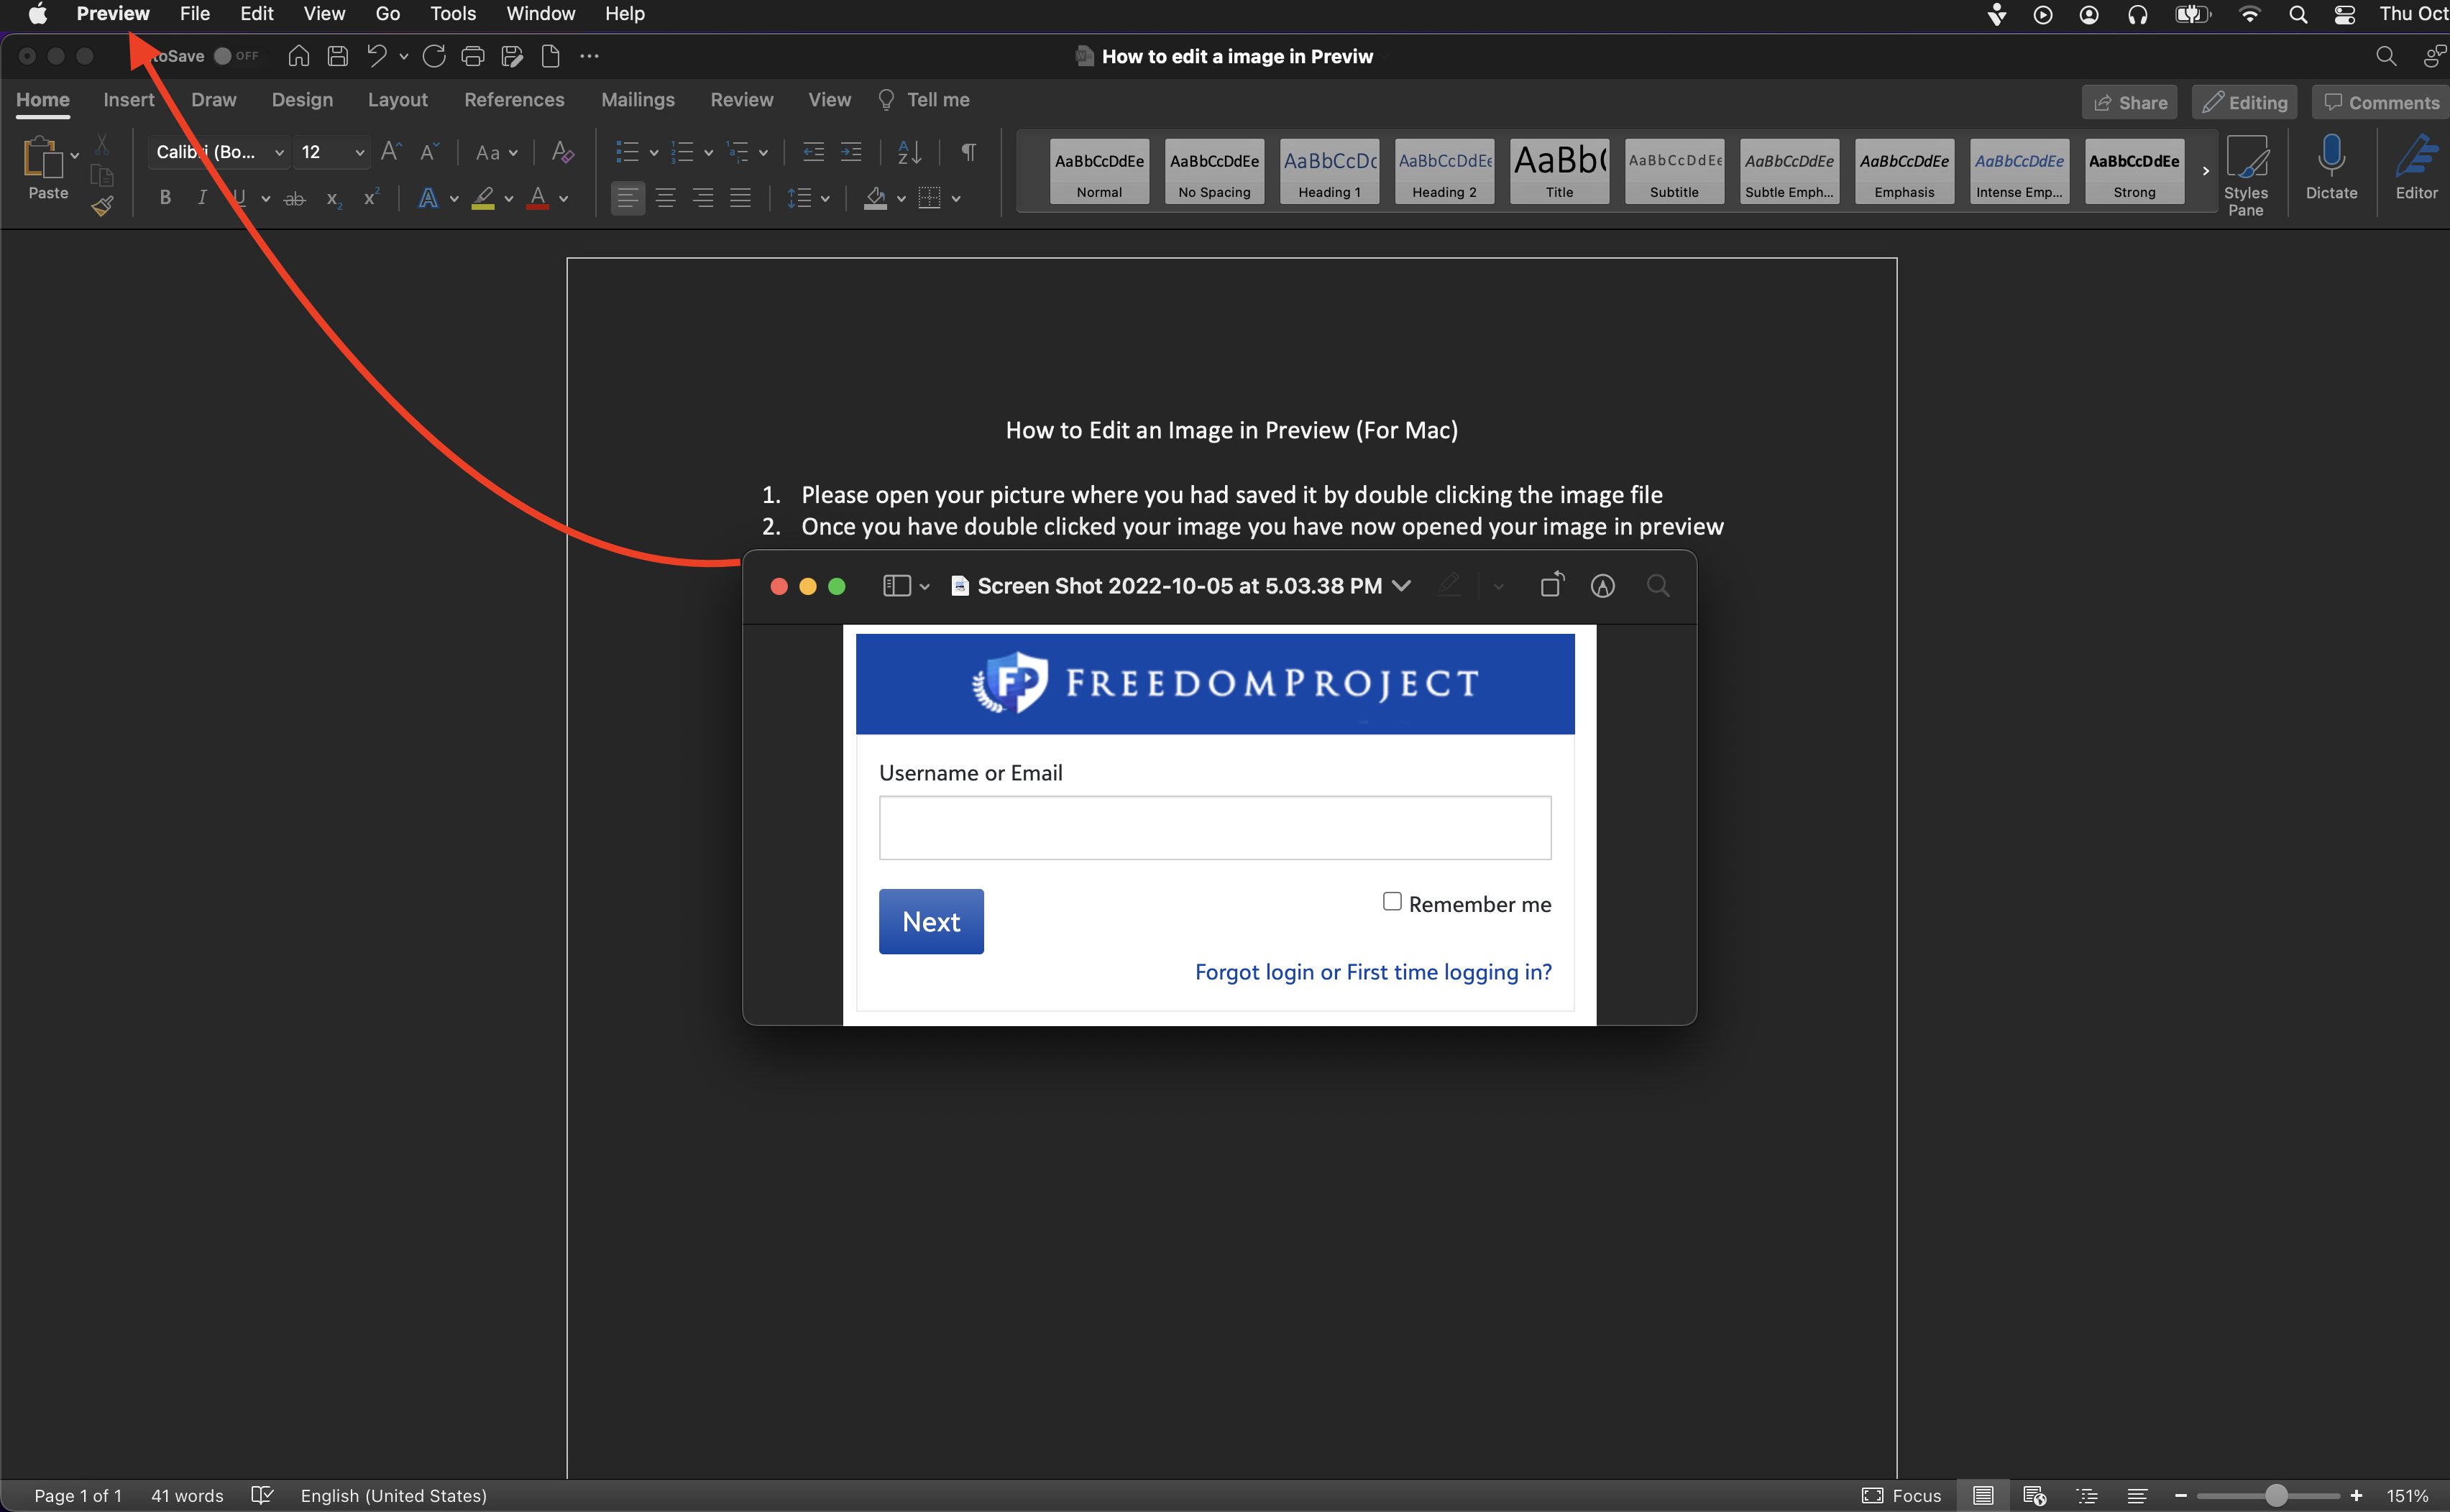Viewport: 2450px width, 1512px height.
Task: Expand the styles gallery arrow
Action: [2205, 171]
